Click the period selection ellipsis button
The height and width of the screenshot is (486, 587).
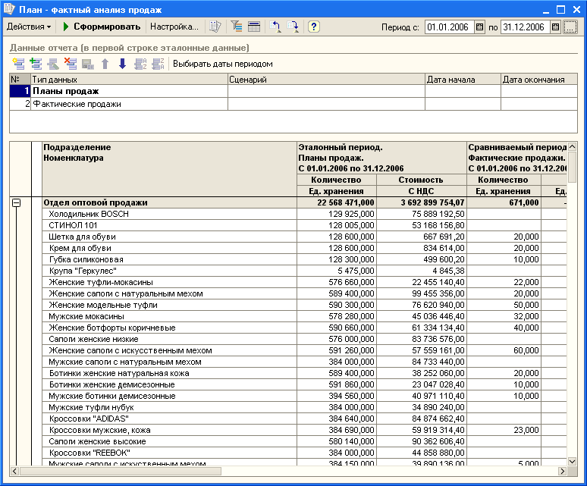(x=570, y=27)
